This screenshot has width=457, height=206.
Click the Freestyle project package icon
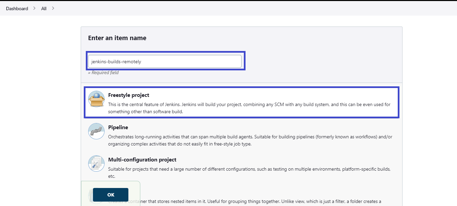pos(96,99)
